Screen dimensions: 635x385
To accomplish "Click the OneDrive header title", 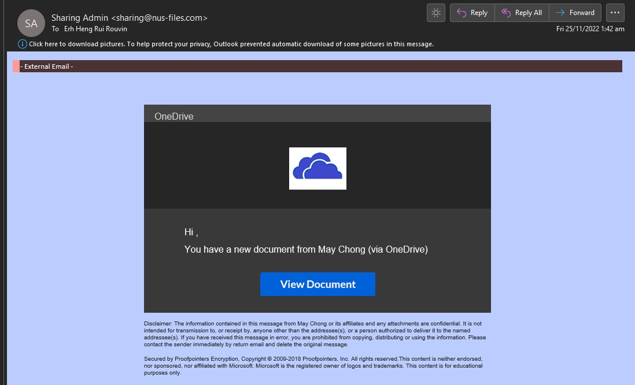I will (x=174, y=116).
